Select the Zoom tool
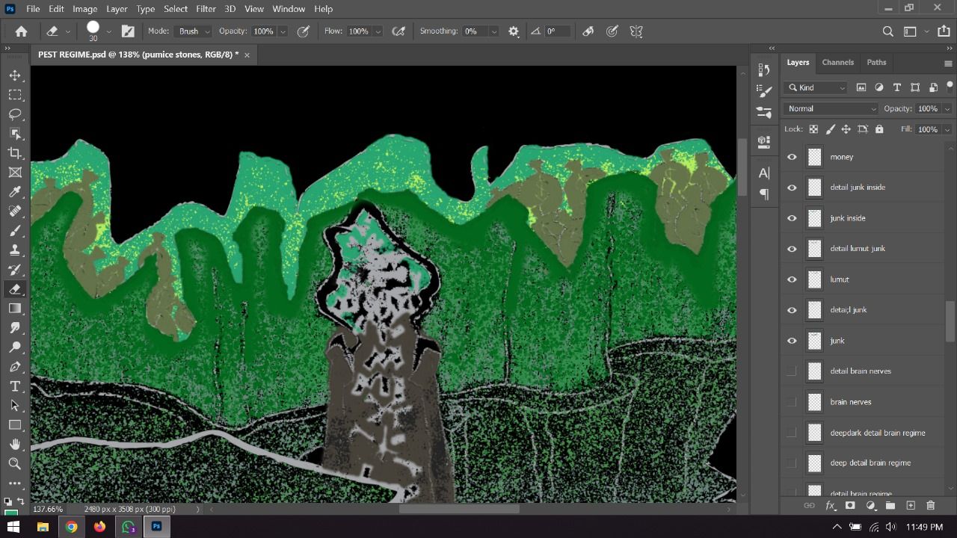Image resolution: width=957 pixels, height=538 pixels. pos(15,464)
